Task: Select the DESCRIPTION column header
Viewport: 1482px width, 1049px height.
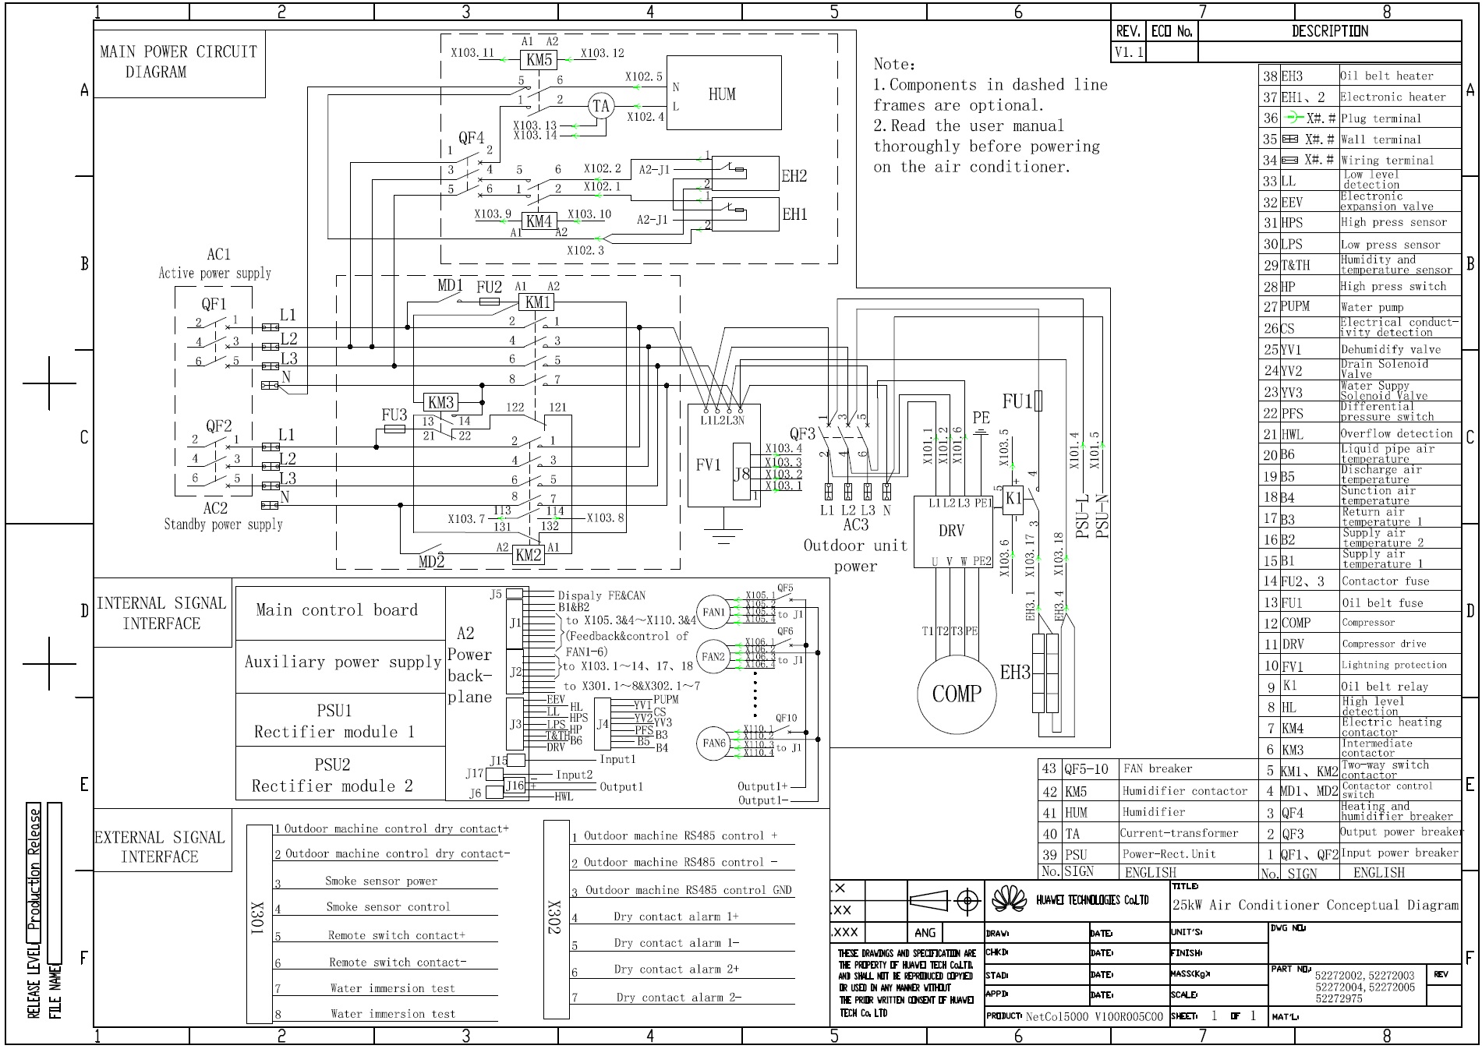Action: (x=1329, y=31)
